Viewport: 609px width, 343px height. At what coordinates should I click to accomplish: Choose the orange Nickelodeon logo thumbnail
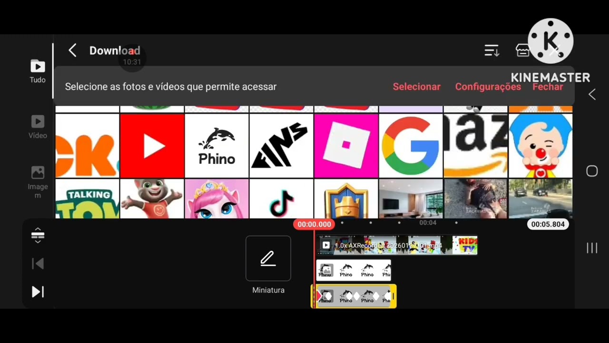tap(87, 146)
